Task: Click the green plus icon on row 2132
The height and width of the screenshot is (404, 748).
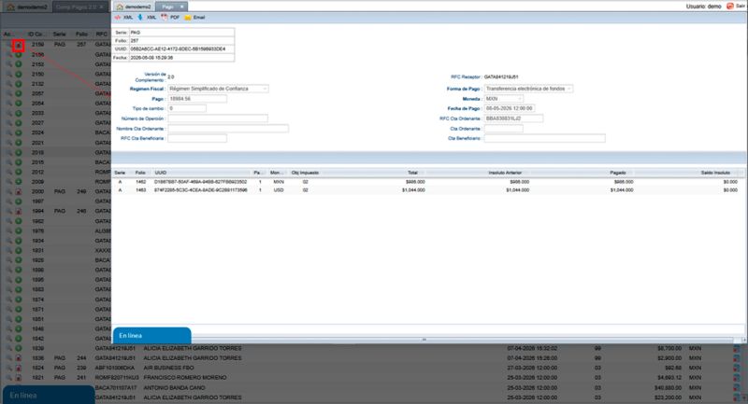Action: pos(19,84)
